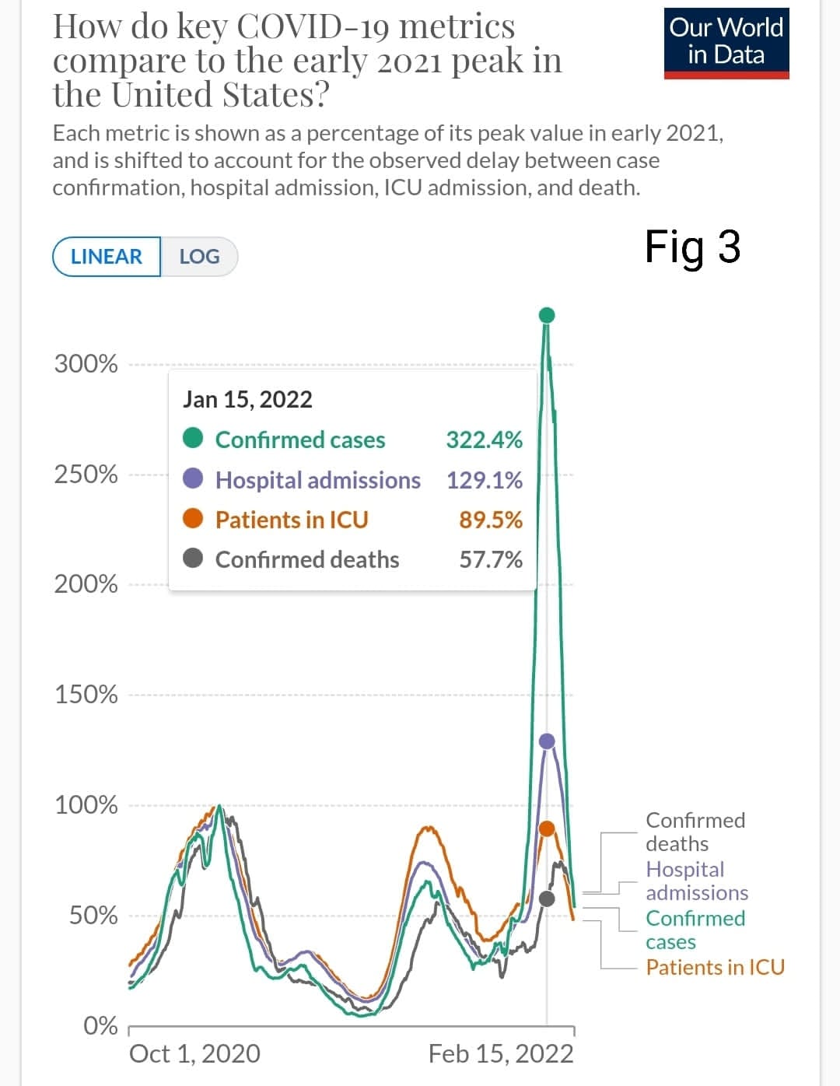Select the LINEAR scale option
The height and width of the screenshot is (1086, 840).
[107, 257]
